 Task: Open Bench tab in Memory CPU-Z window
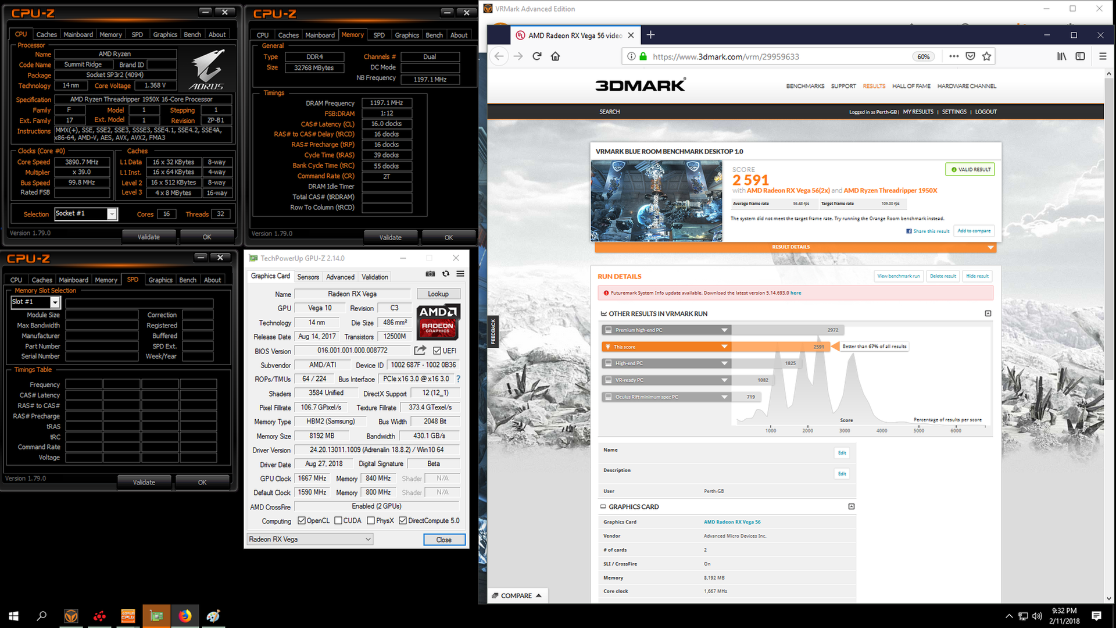[434, 35]
